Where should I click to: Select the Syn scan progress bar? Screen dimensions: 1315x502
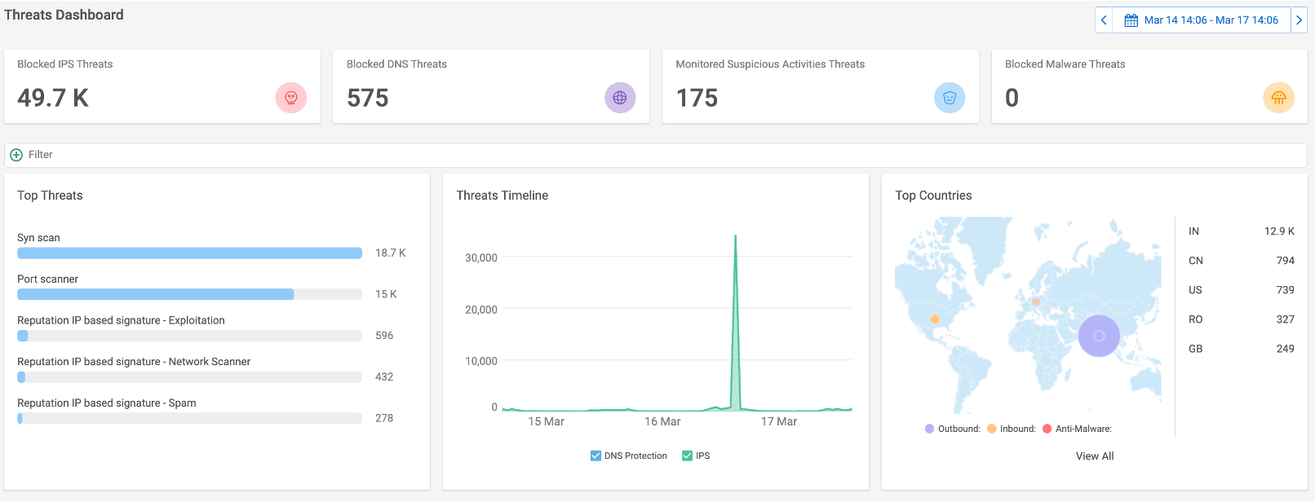click(189, 253)
